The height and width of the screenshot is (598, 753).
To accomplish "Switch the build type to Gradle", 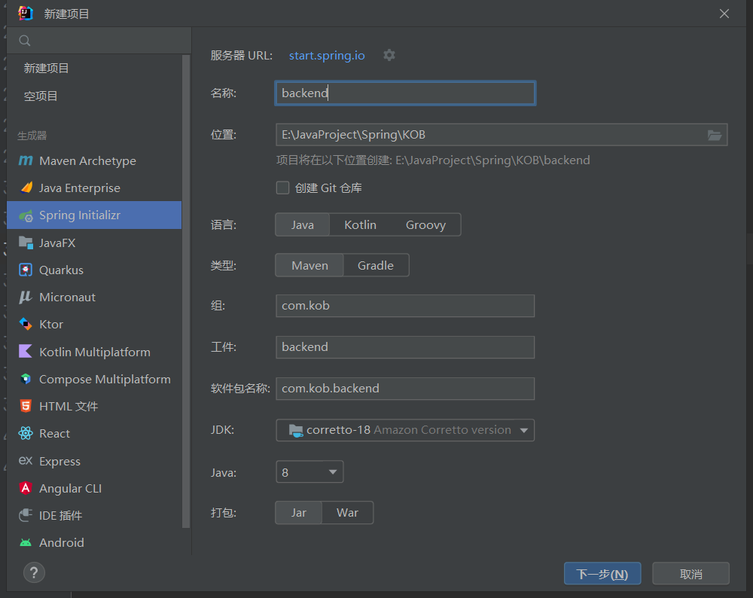I will (x=376, y=265).
